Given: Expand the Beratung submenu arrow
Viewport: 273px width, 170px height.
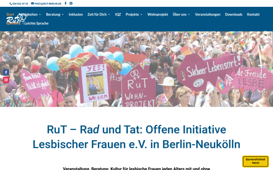Looking at the screenshot, I should pos(62,15).
